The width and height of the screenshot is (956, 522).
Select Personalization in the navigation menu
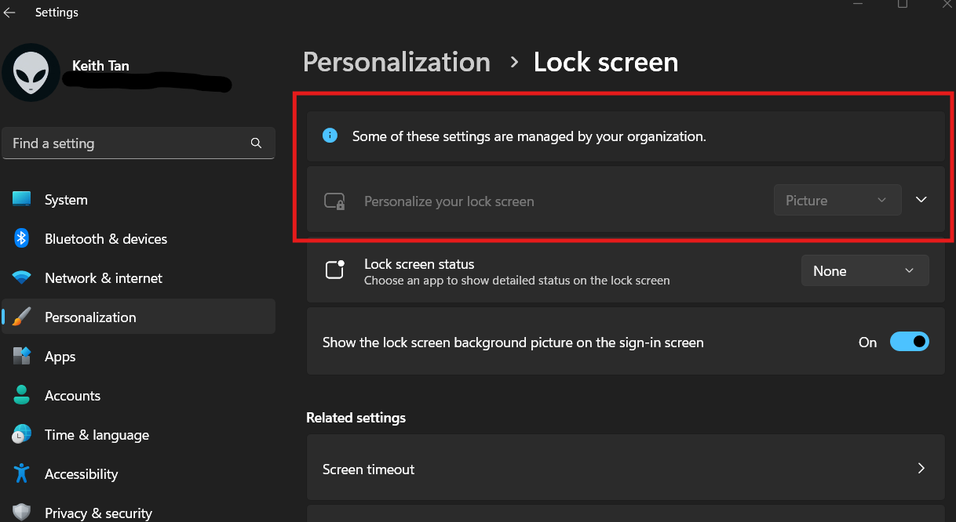click(90, 317)
